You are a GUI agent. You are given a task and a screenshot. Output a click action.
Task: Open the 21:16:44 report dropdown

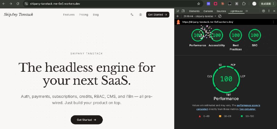click(x=200, y=16)
